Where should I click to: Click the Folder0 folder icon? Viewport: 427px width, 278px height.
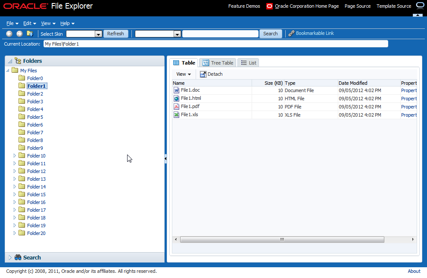[x=22, y=78]
